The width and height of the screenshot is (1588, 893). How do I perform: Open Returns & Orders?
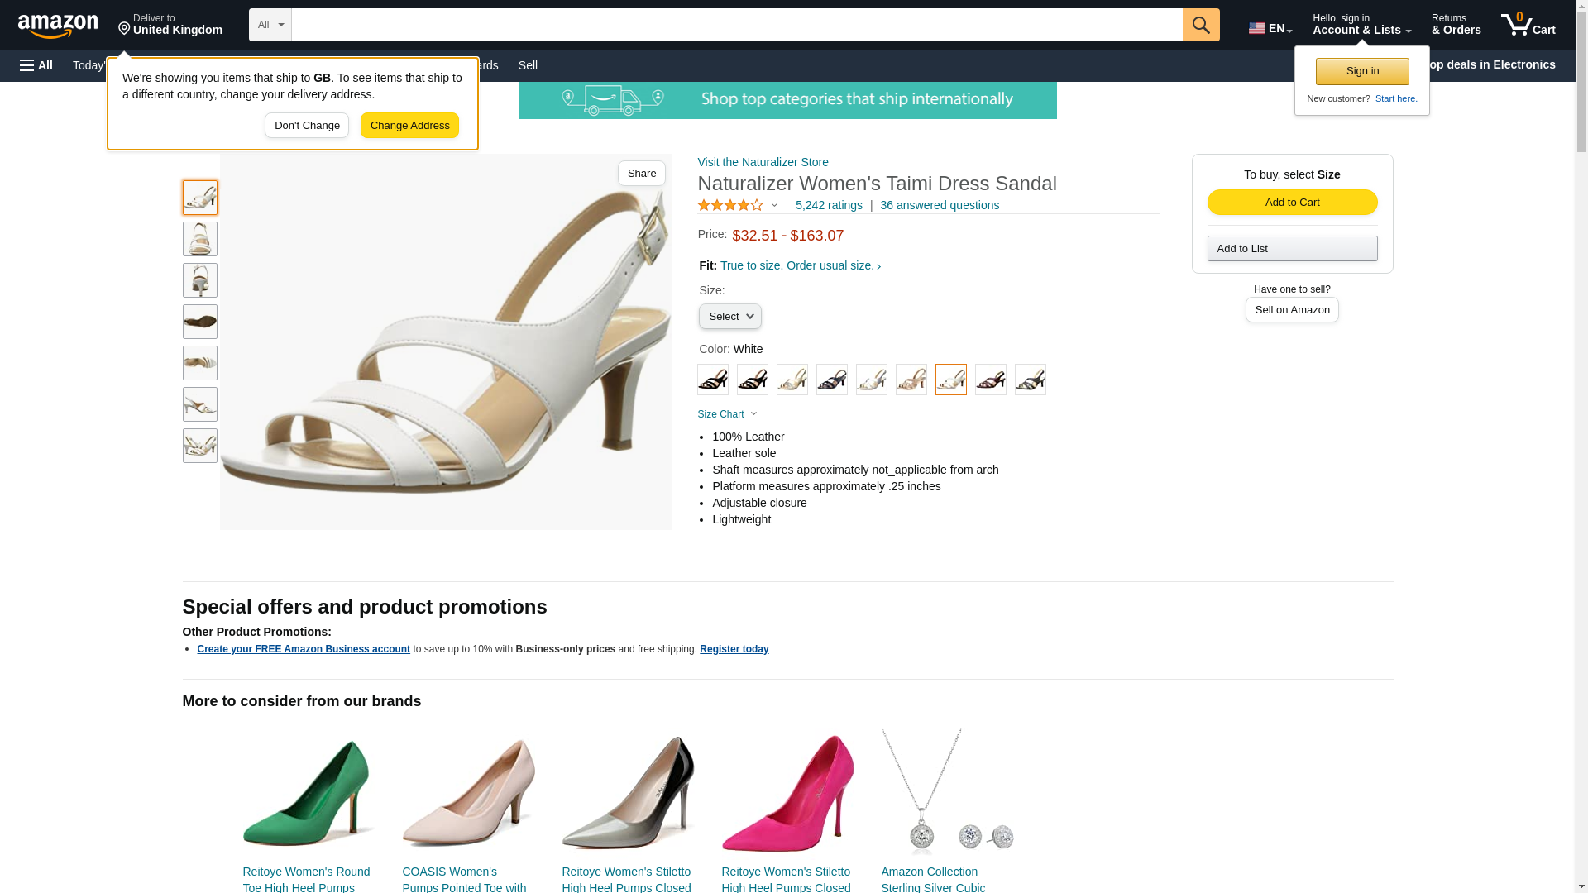(x=1456, y=25)
